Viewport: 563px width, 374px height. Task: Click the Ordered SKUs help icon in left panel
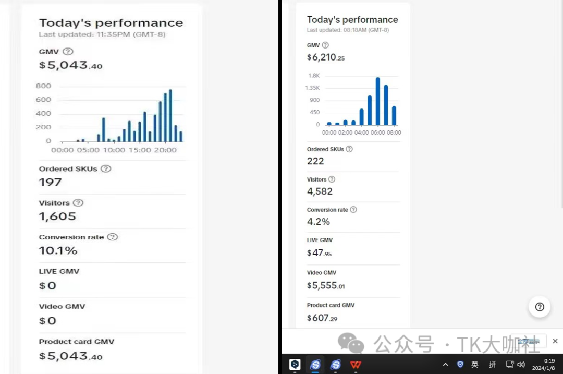pos(105,168)
